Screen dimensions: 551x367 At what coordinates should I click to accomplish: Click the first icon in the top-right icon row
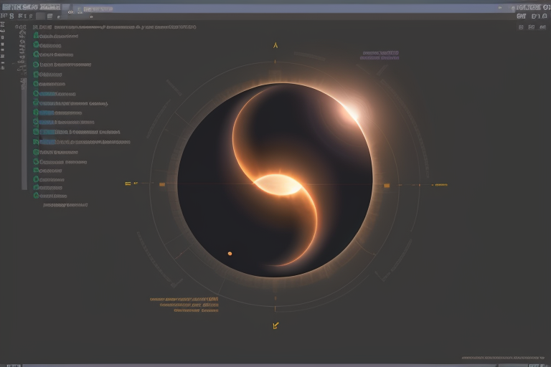click(x=521, y=27)
